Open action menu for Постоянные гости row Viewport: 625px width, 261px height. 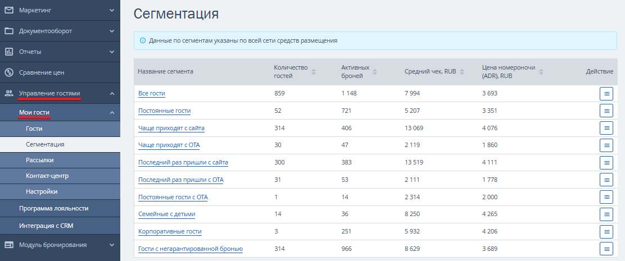click(606, 111)
